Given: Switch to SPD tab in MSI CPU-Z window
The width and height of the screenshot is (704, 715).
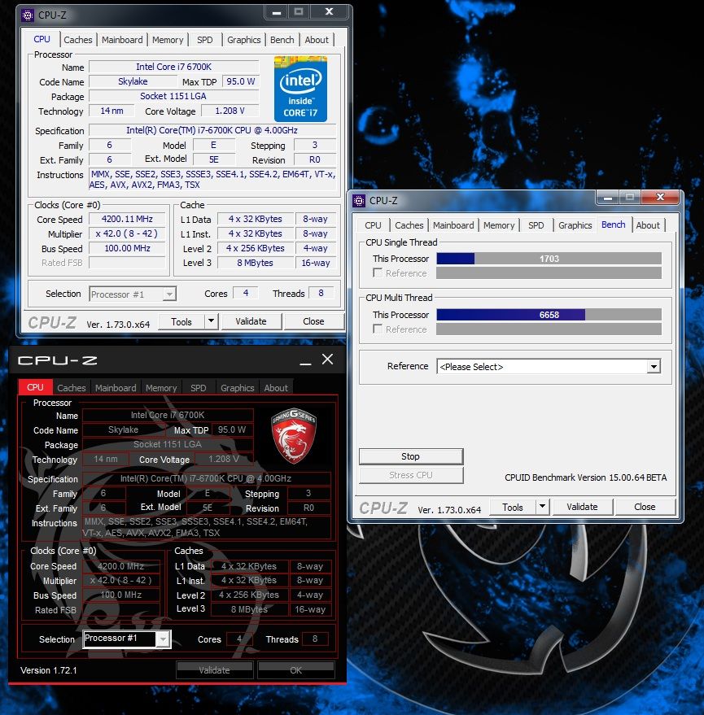Looking at the screenshot, I should [x=199, y=387].
